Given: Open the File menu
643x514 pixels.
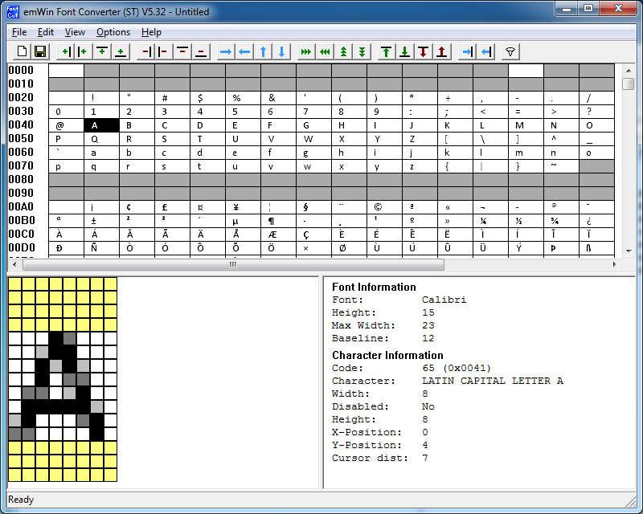Looking at the screenshot, I should point(19,32).
